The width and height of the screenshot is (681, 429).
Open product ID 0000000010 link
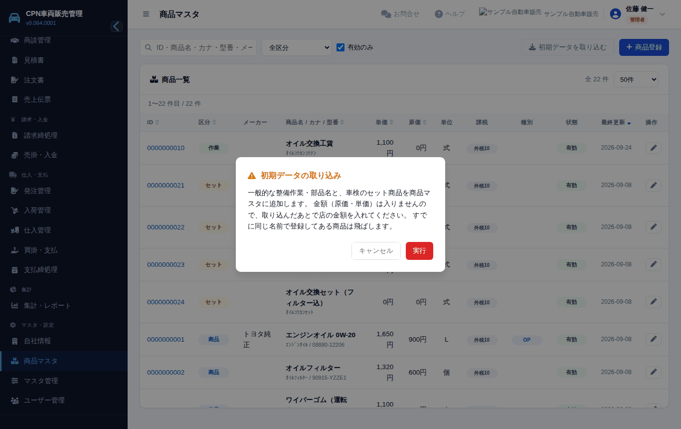[x=166, y=148]
